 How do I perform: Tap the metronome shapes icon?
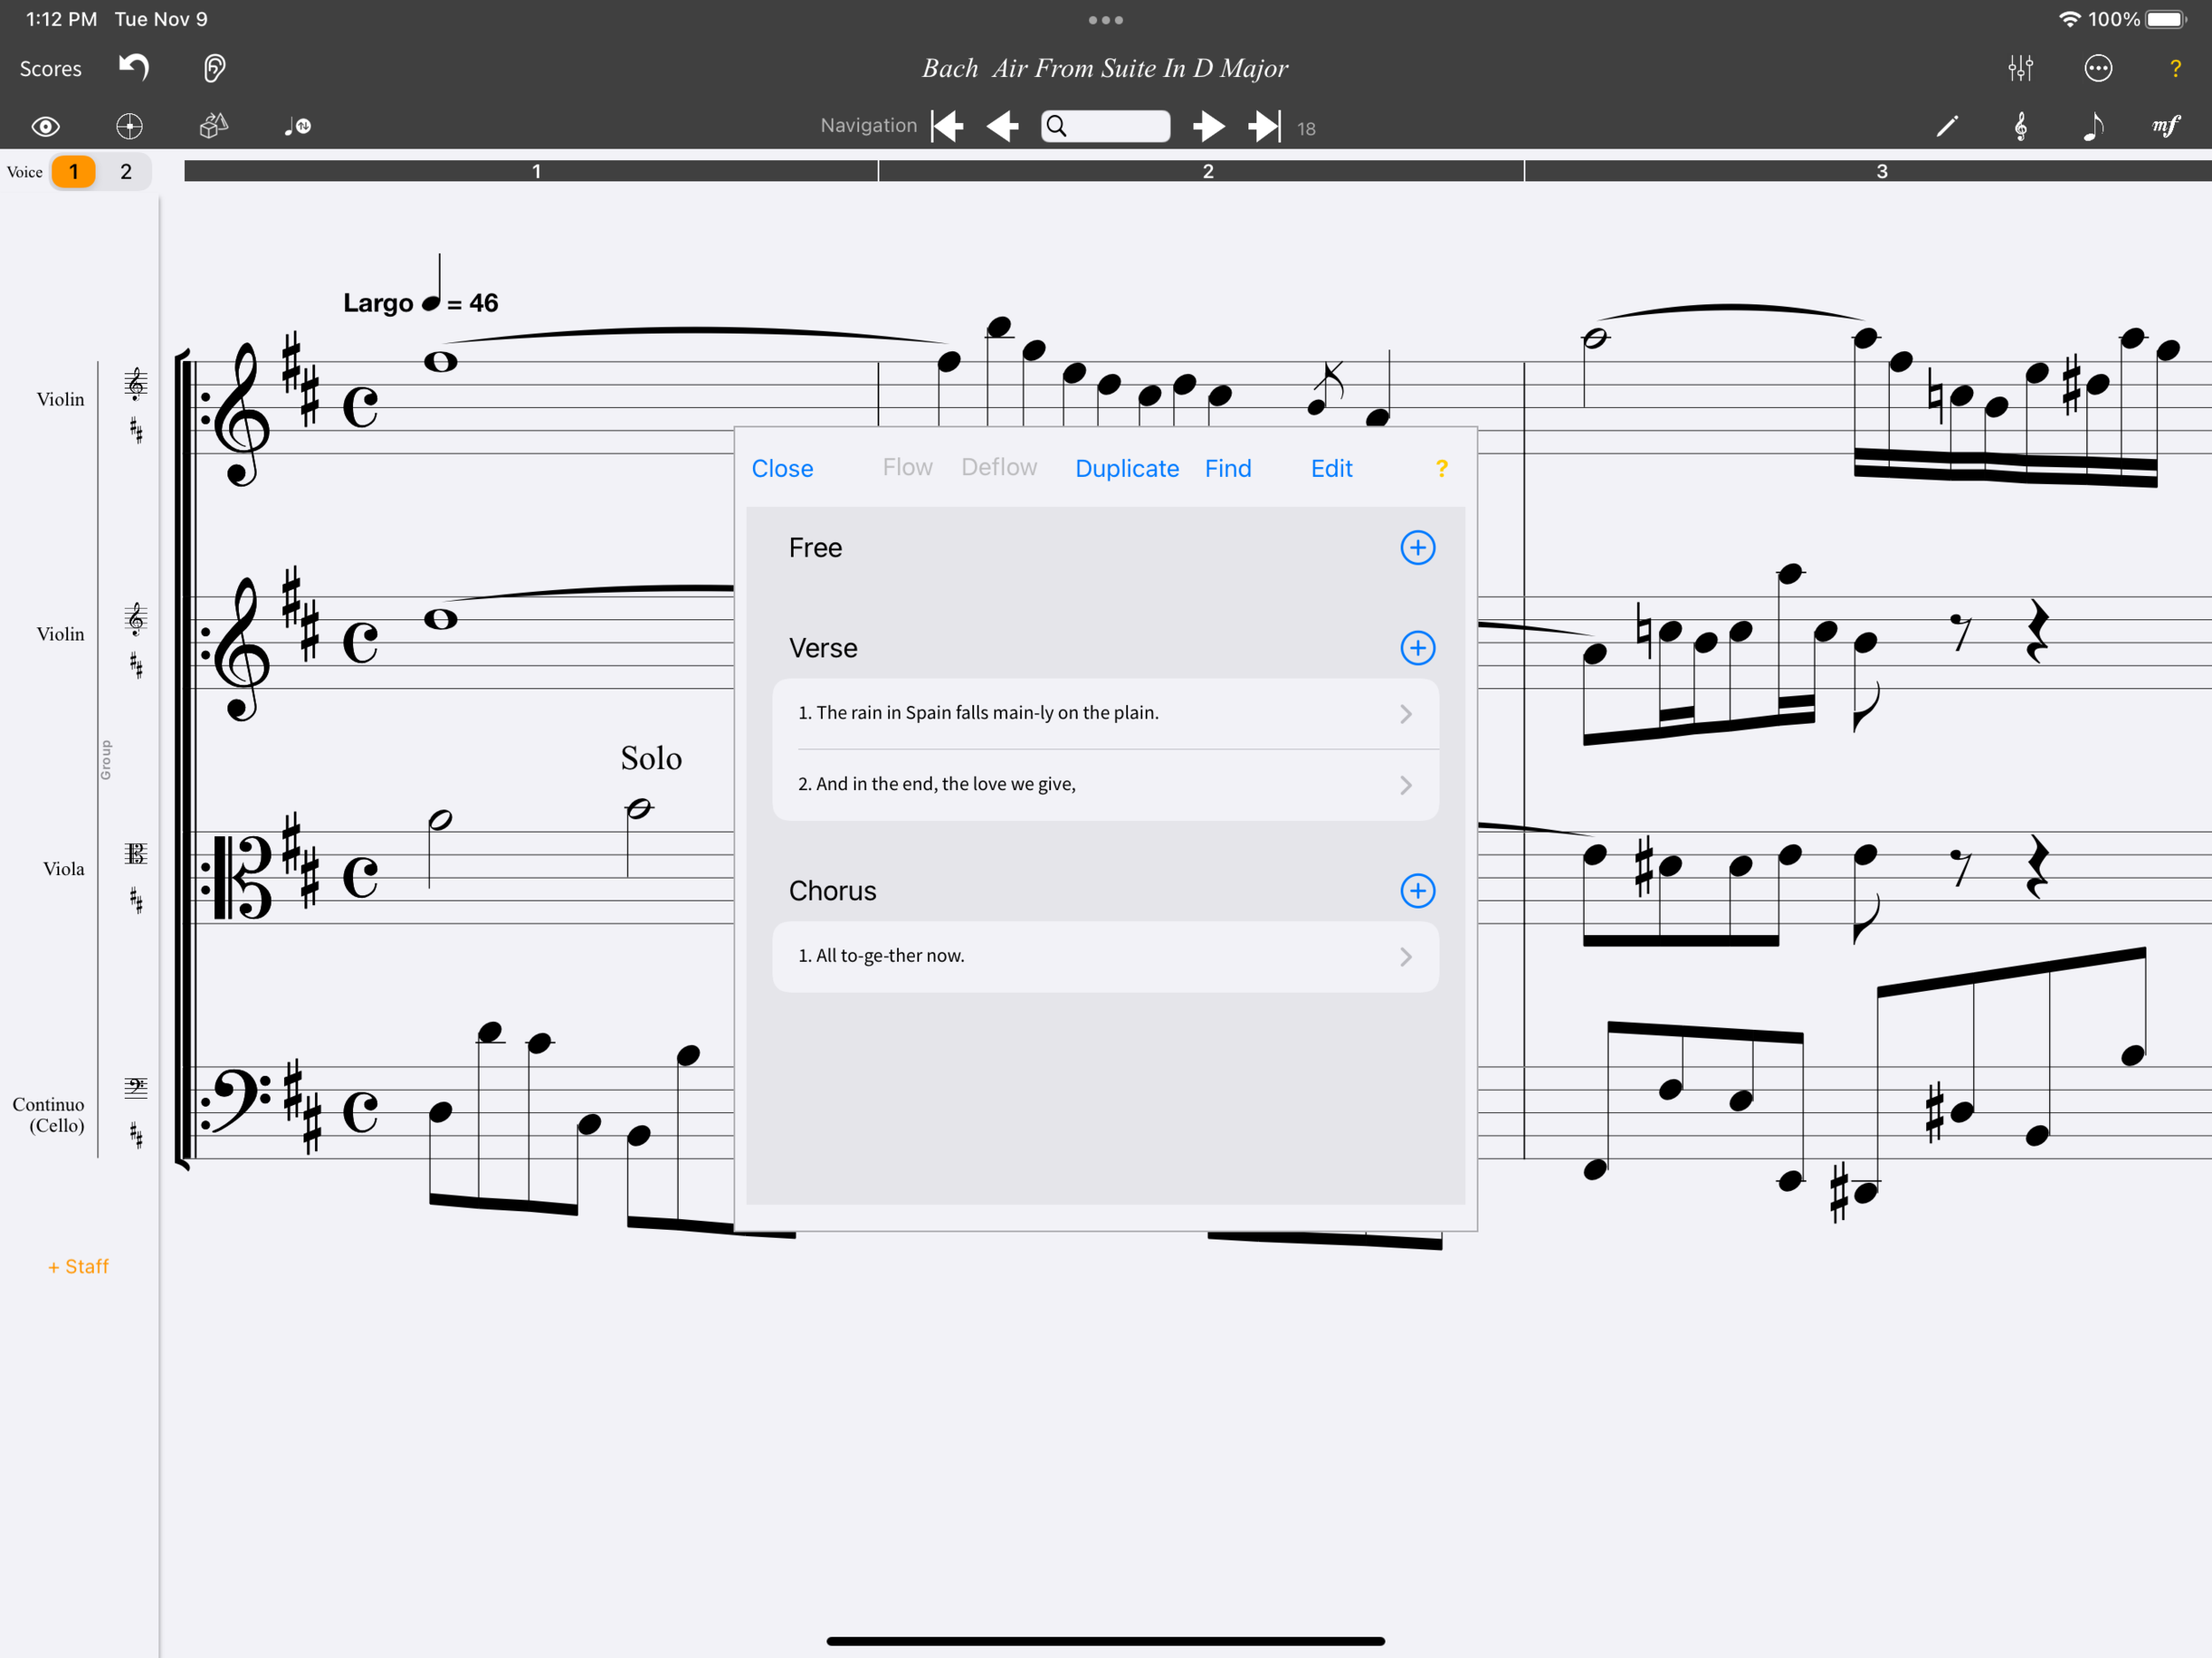click(x=213, y=126)
